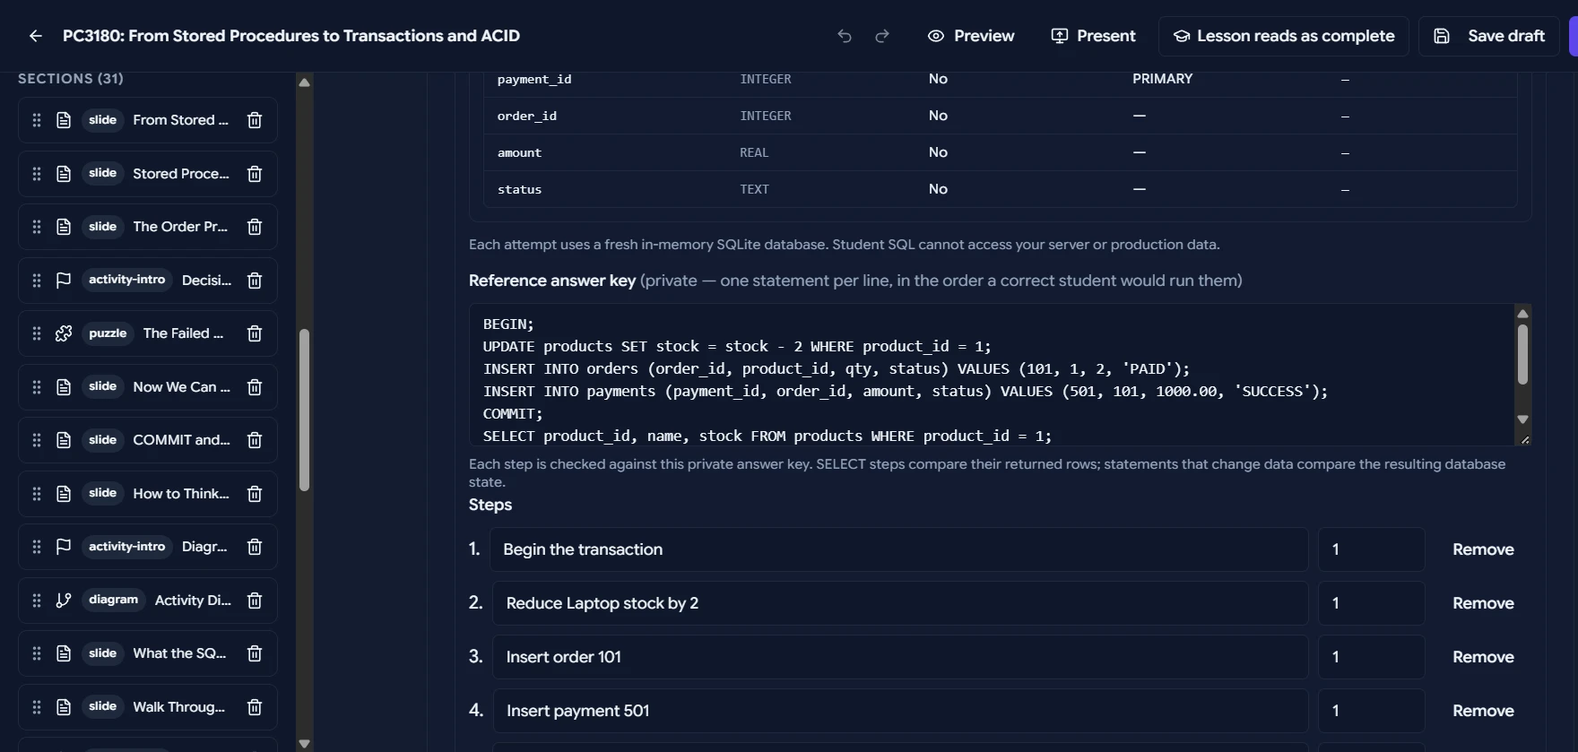
Task: Delete the 'What the SQ...' slide section
Action: point(255,653)
